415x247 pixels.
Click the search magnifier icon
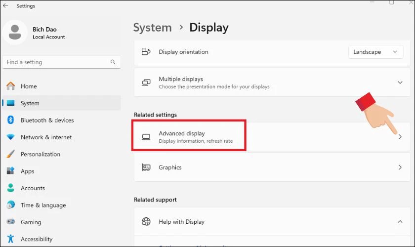(113, 62)
